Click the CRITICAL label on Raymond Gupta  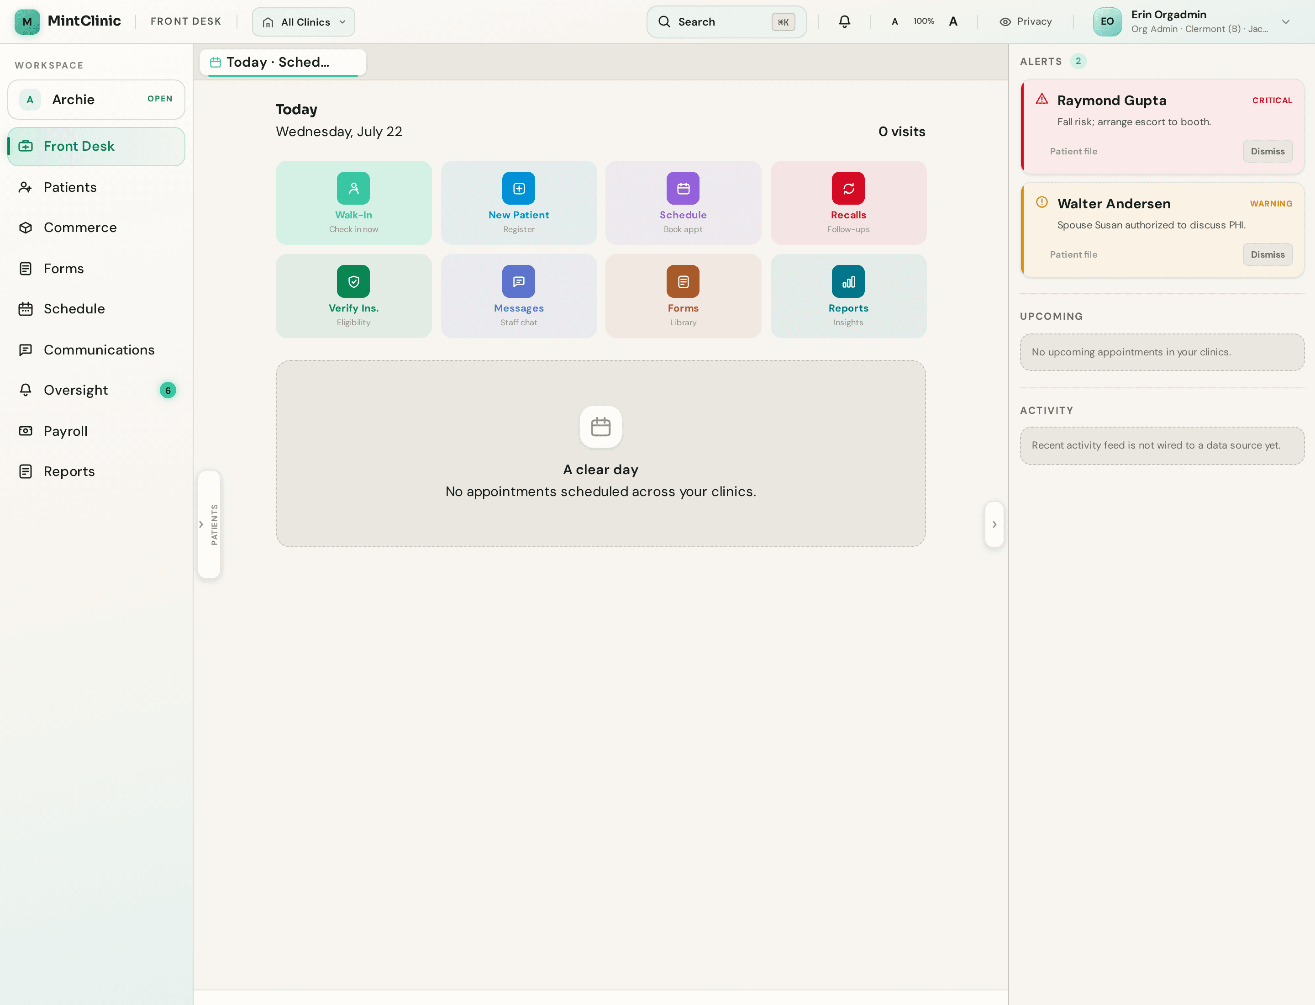1272,100
